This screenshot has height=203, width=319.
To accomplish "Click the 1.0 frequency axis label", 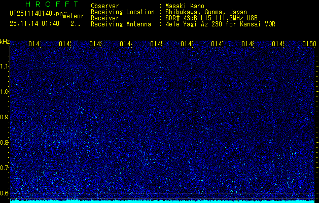I will (x=4, y=92).
